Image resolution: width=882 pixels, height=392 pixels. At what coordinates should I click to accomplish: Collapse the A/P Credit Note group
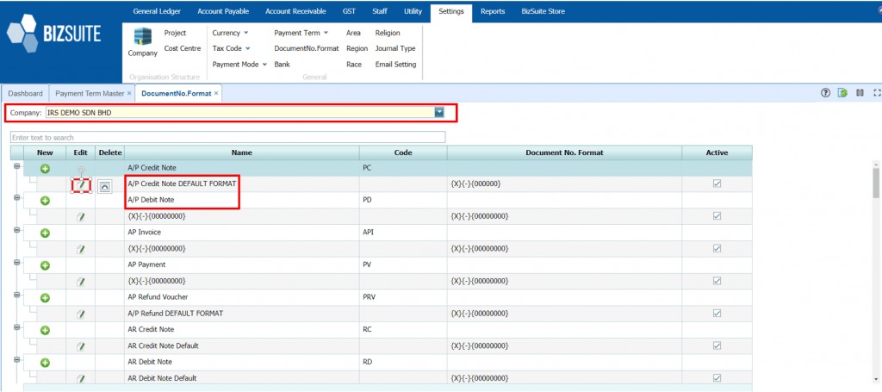(17, 166)
